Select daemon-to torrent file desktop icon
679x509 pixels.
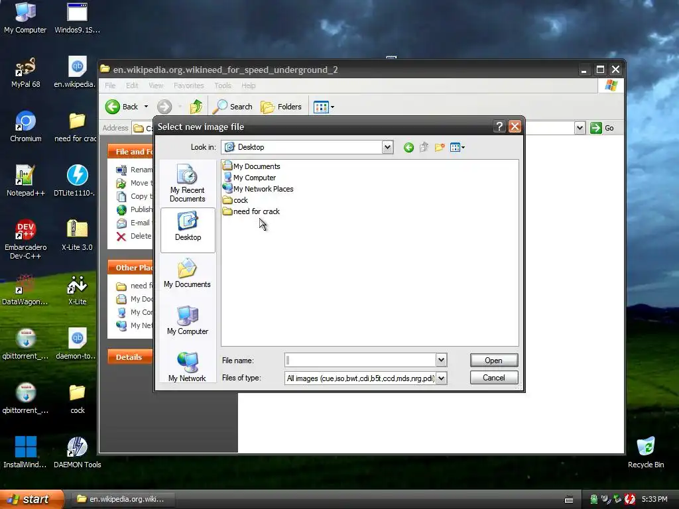77,344
